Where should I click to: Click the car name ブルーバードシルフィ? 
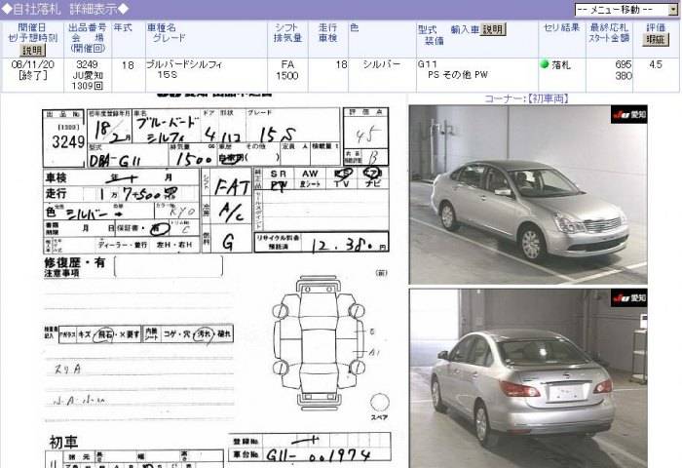pos(184,64)
